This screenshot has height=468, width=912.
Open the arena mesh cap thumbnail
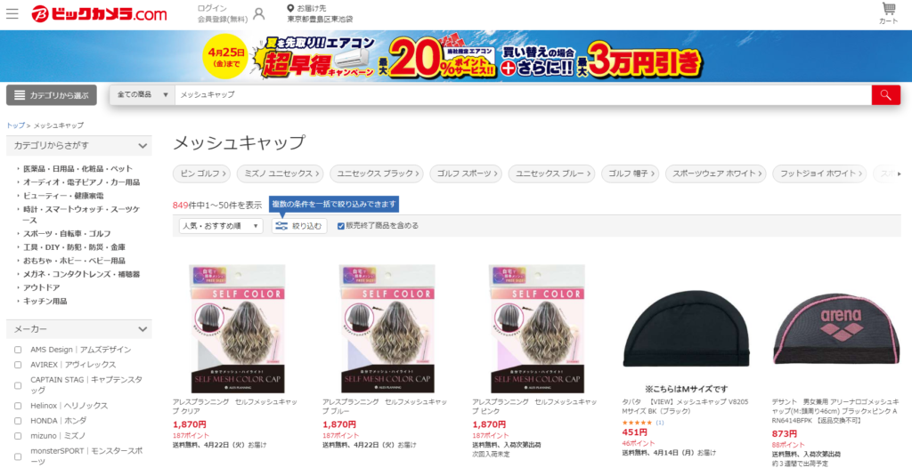point(835,328)
